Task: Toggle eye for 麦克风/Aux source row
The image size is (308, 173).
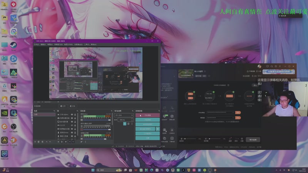Action: [72, 132]
